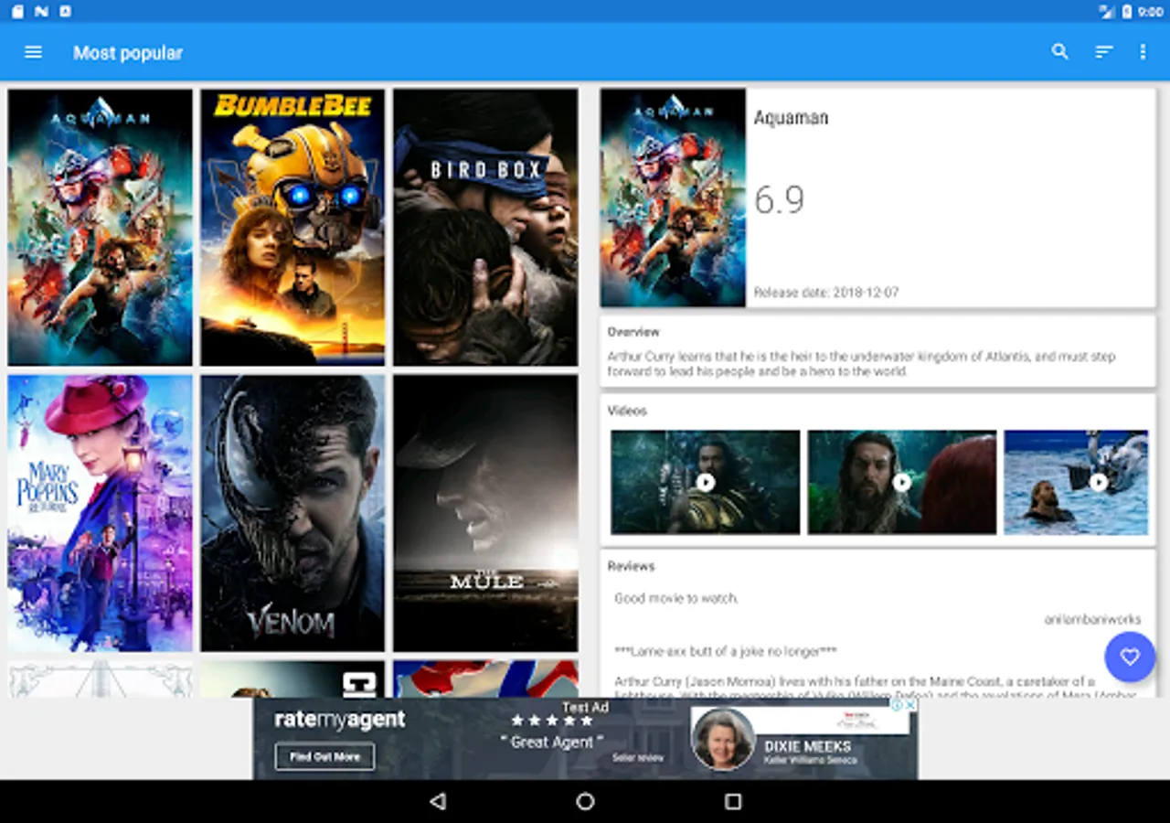Click reviewer name anilambaniworks

1092,619
